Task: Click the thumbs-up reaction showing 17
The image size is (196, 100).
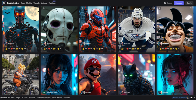Action: tap(162, 49)
